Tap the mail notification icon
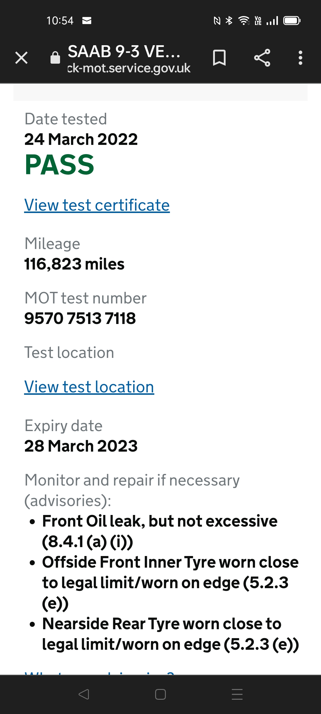The image size is (321, 714). click(x=87, y=21)
